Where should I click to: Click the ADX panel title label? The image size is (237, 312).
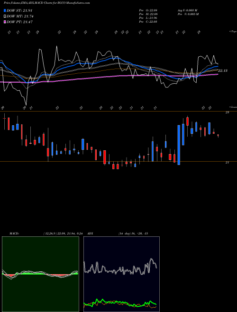pos(90,234)
